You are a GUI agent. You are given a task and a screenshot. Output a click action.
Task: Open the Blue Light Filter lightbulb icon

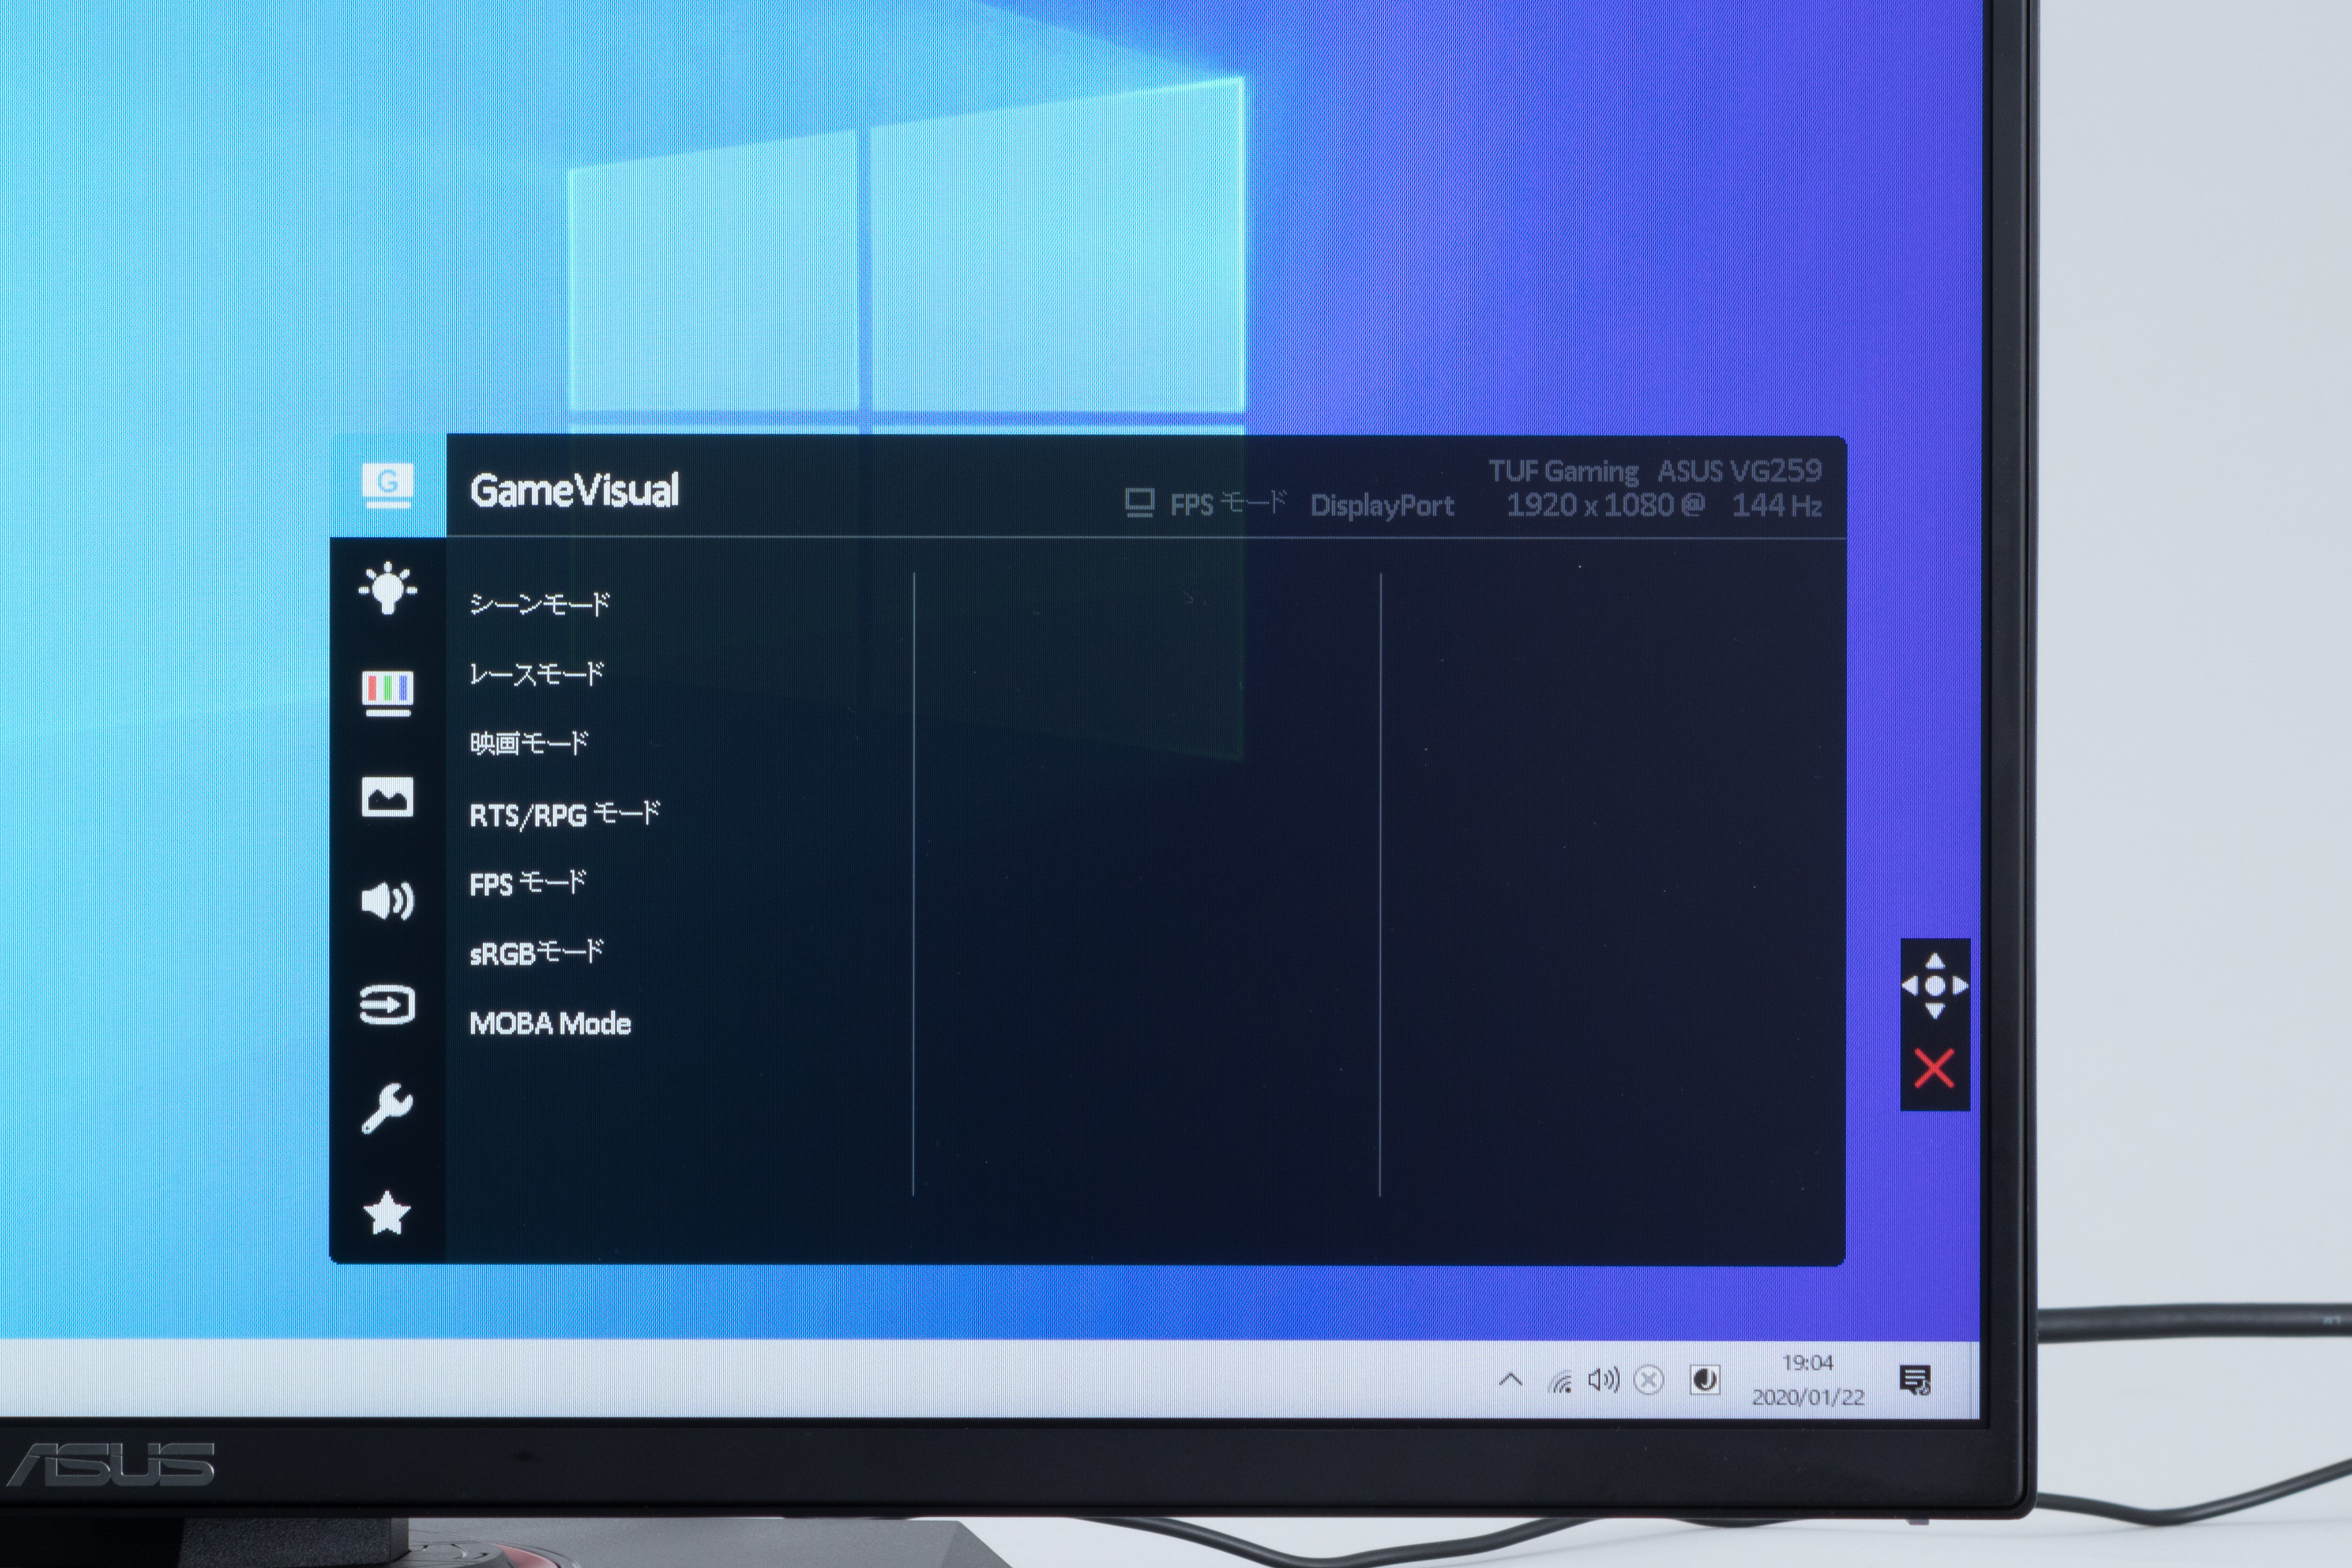click(x=387, y=589)
